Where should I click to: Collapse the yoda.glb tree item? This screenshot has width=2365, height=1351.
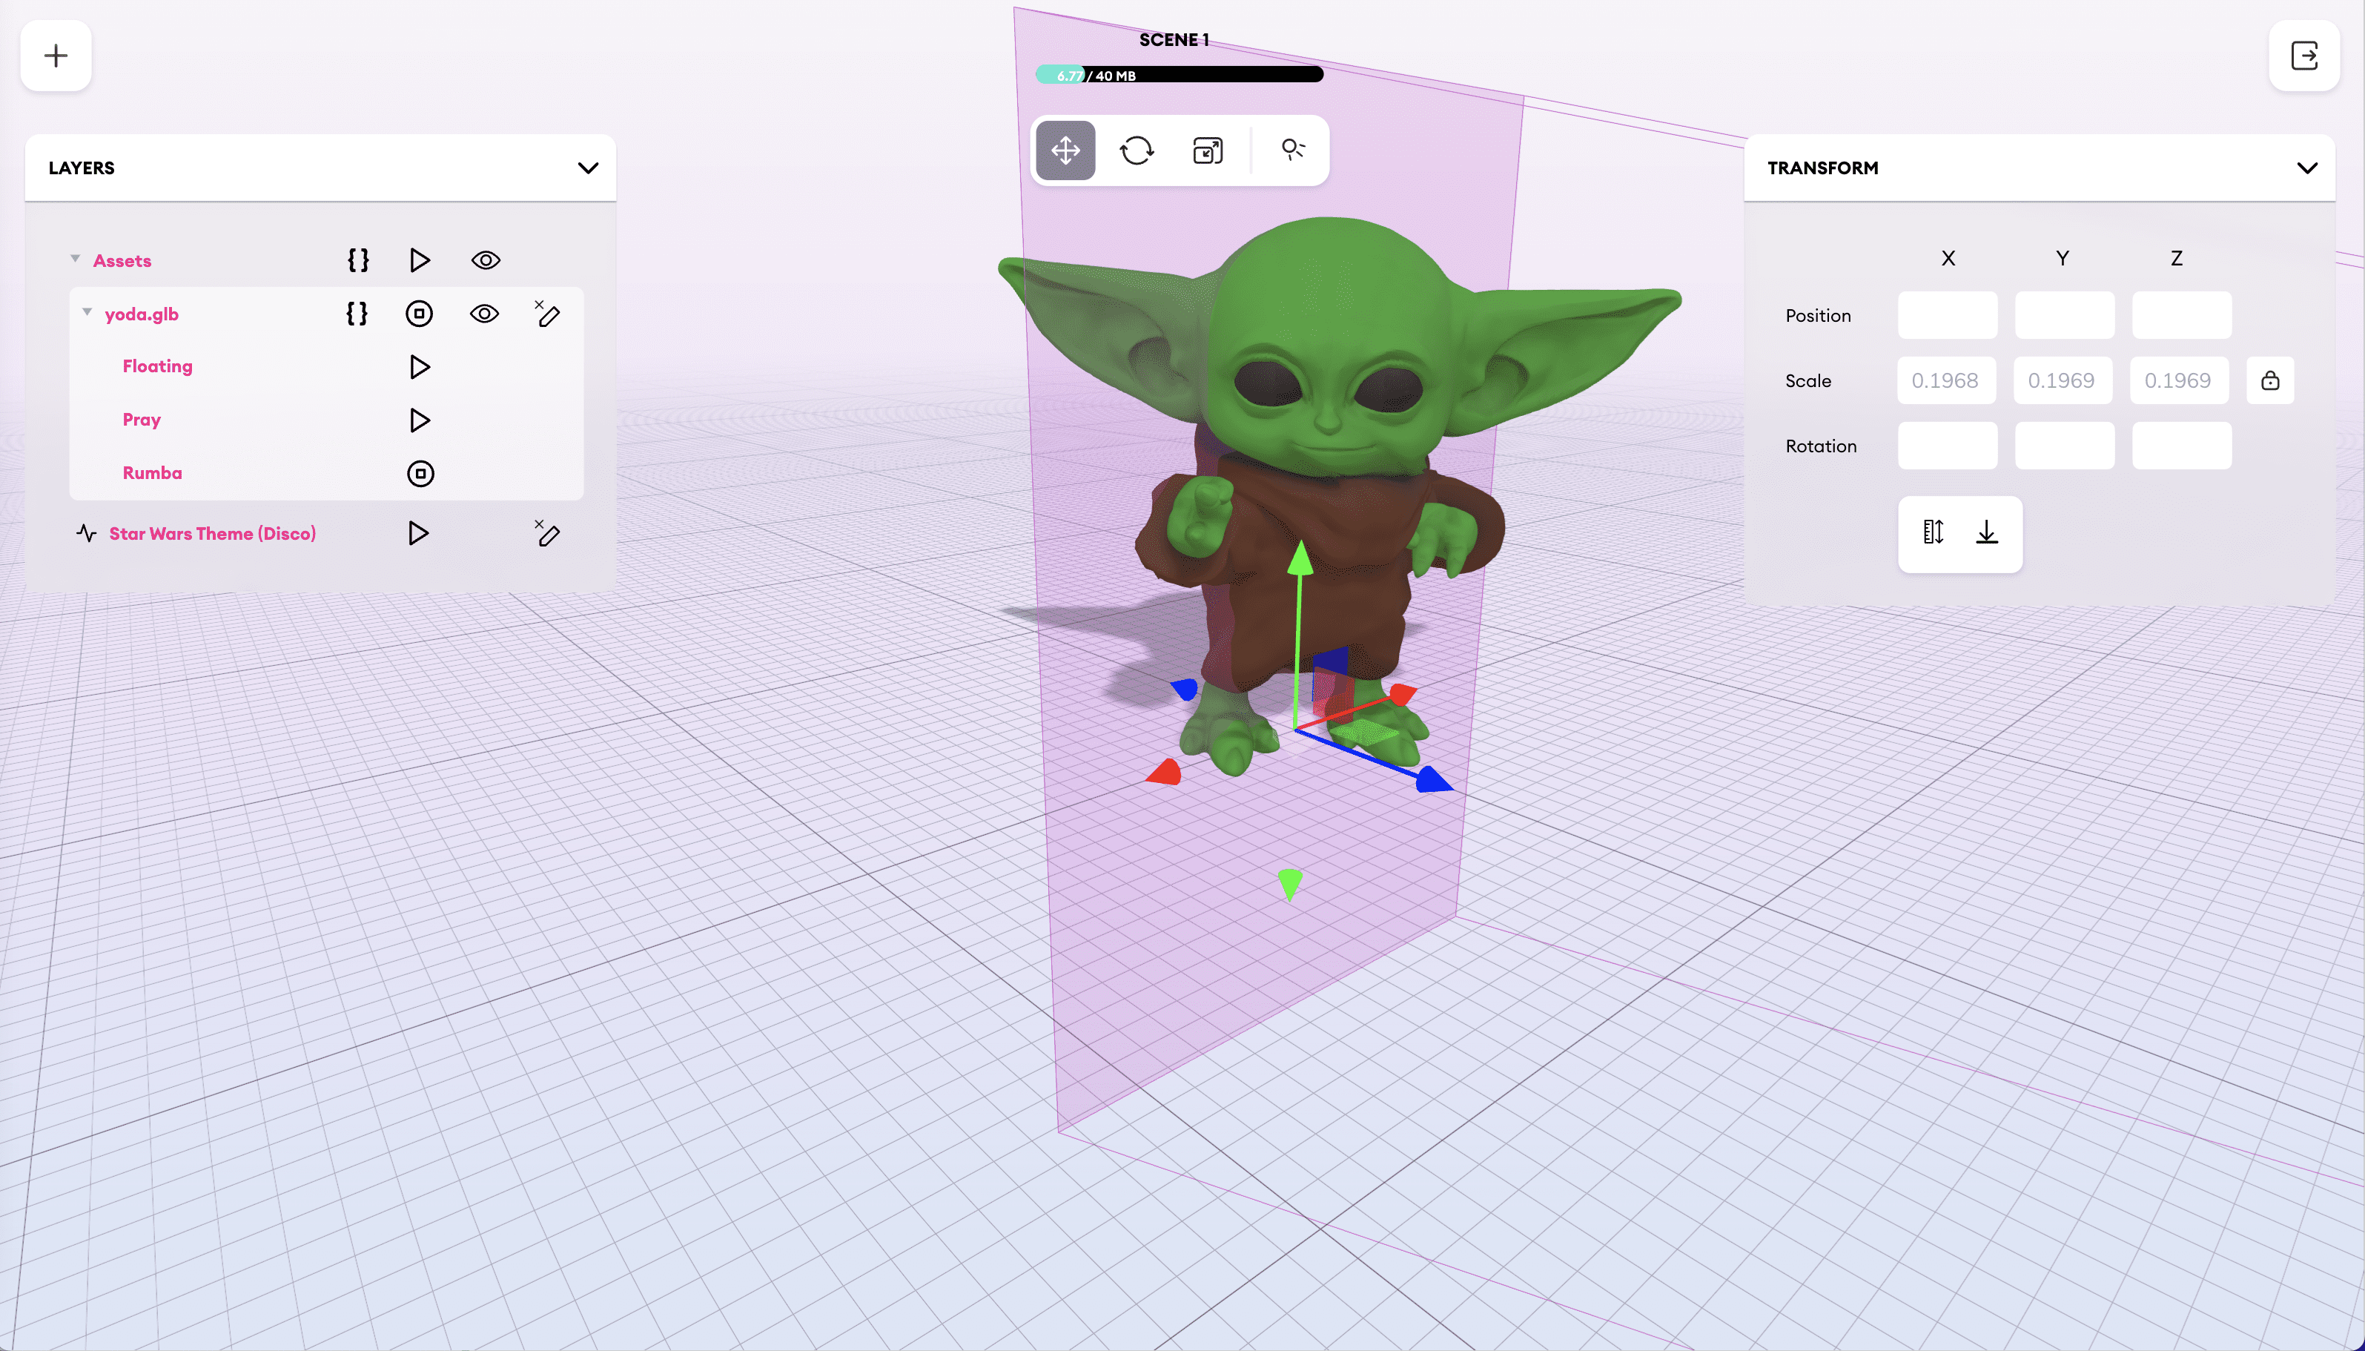[87, 311]
